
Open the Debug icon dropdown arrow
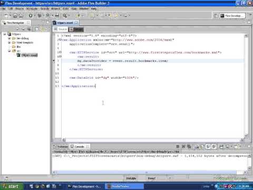43,16
